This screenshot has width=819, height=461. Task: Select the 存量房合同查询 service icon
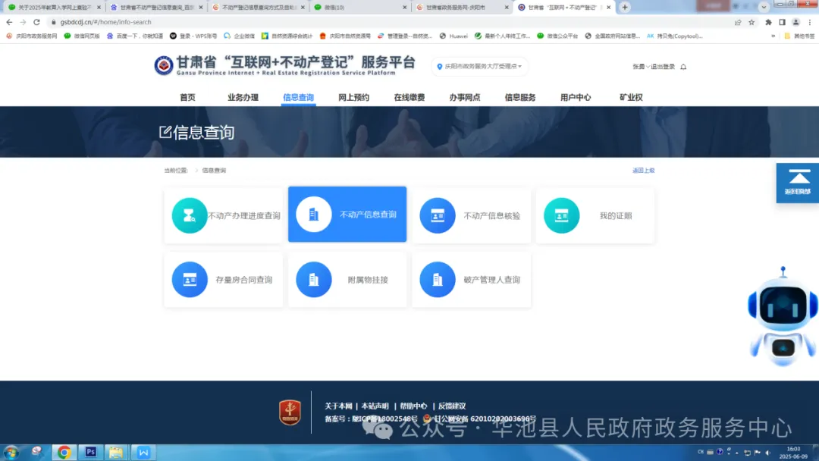189,280
